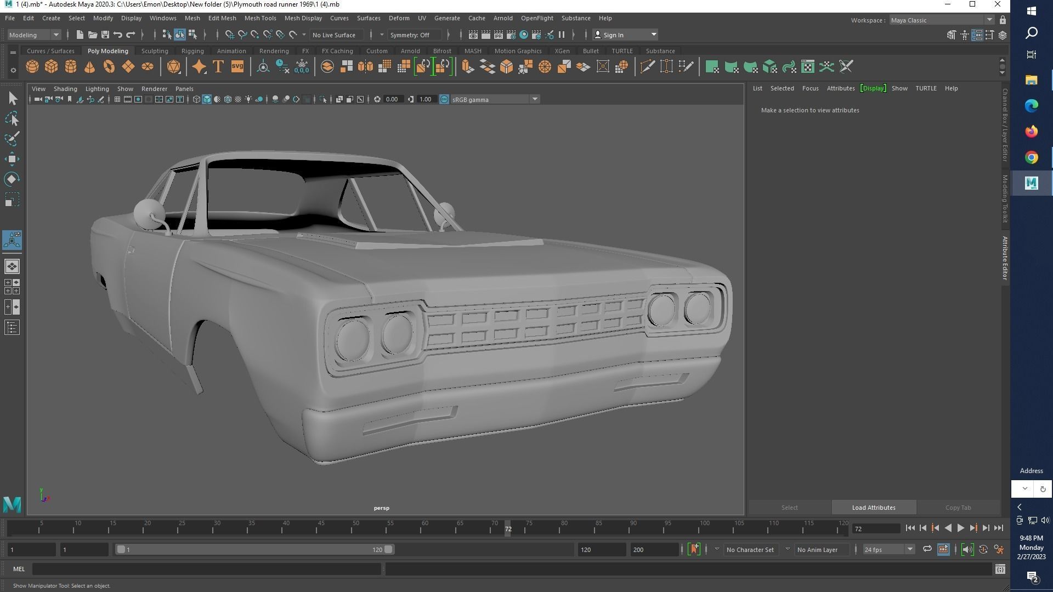1053x592 pixels.
Task: Activate the Lasso select tool
Action: coord(12,119)
